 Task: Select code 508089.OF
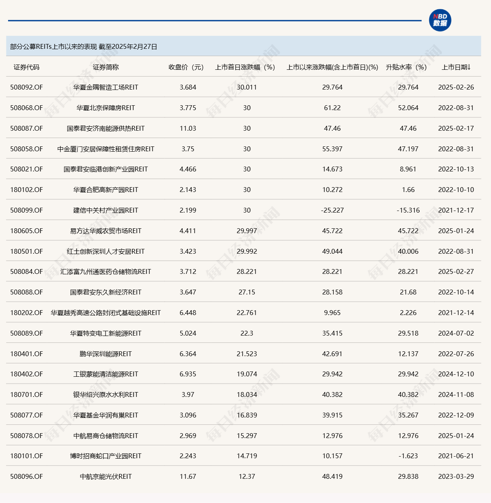point(27,333)
